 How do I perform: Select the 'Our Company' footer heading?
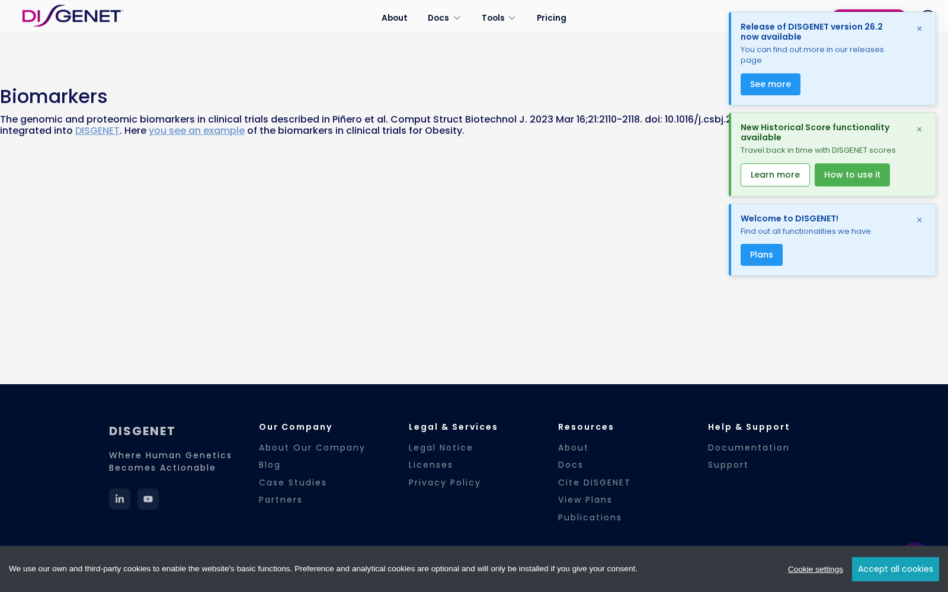tap(296, 427)
